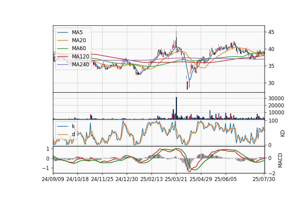294x211 pixels.
Task: Click the 24/09/09 date label
Action: click(x=53, y=179)
